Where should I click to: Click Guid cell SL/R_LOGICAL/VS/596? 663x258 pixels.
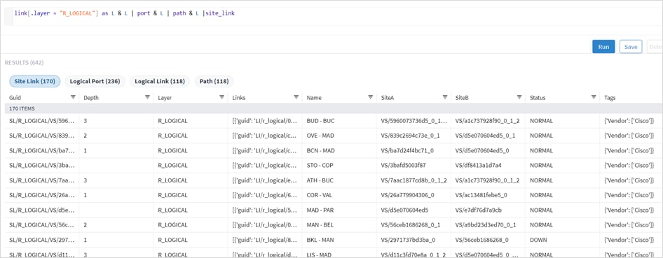pyautogui.click(x=42, y=120)
